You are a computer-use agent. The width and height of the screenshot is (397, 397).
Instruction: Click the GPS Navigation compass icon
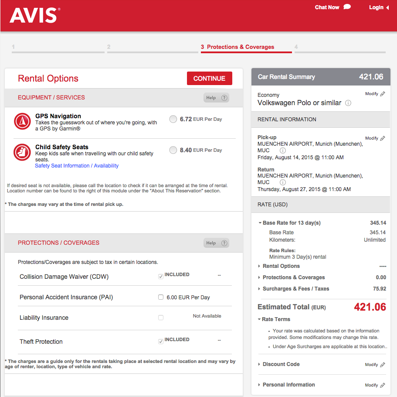[22, 121]
